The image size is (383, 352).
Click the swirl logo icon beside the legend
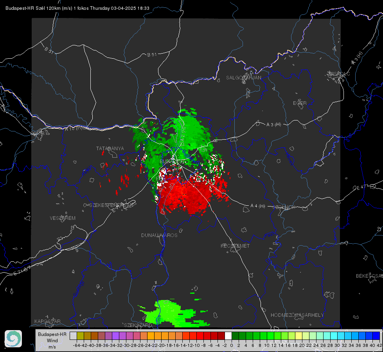(13, 339)
